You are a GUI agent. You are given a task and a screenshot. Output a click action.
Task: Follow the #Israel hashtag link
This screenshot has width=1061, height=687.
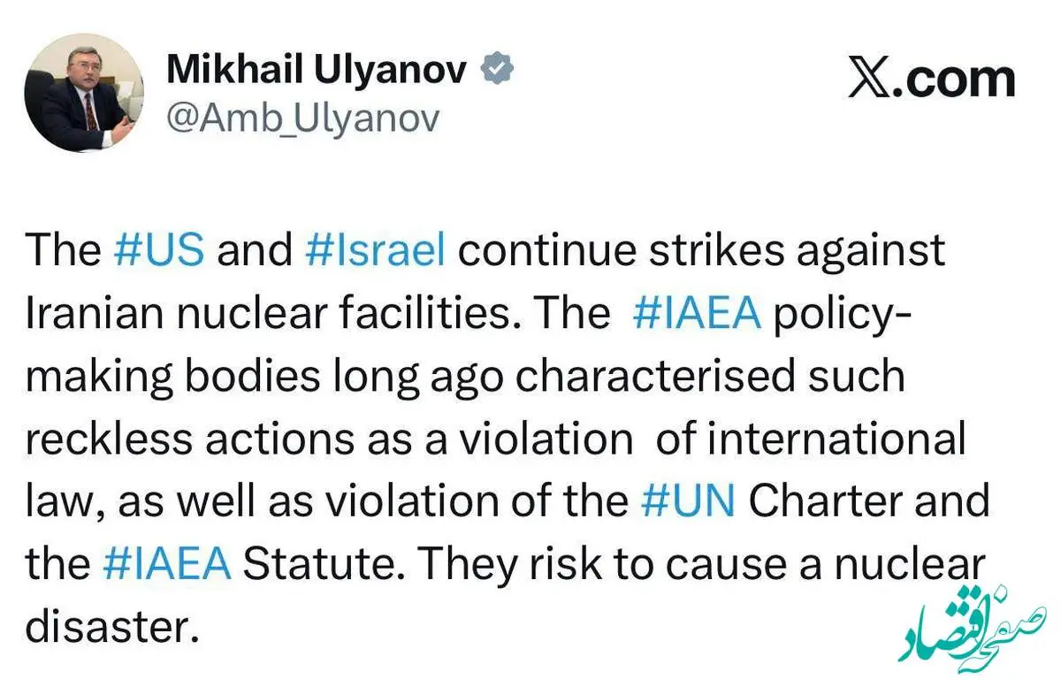(x=375, y=251)
